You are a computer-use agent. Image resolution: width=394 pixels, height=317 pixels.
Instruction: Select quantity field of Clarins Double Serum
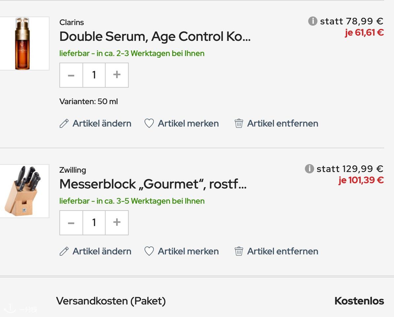coord(94,75)
